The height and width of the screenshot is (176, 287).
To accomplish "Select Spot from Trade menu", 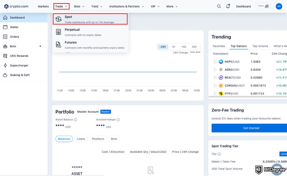I will (x=90, y=19).
